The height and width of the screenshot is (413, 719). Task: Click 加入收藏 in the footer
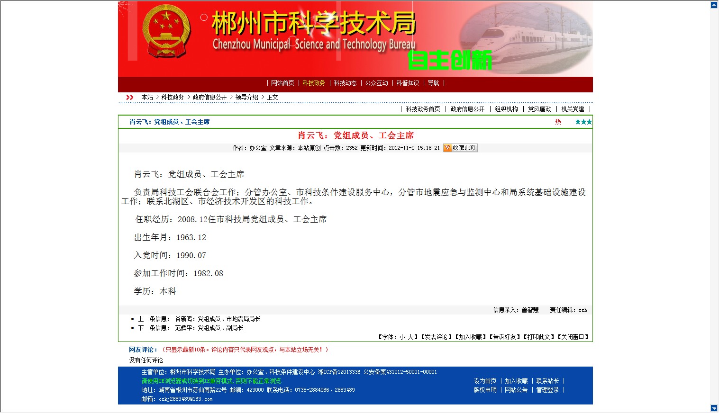tap(516, 381)
